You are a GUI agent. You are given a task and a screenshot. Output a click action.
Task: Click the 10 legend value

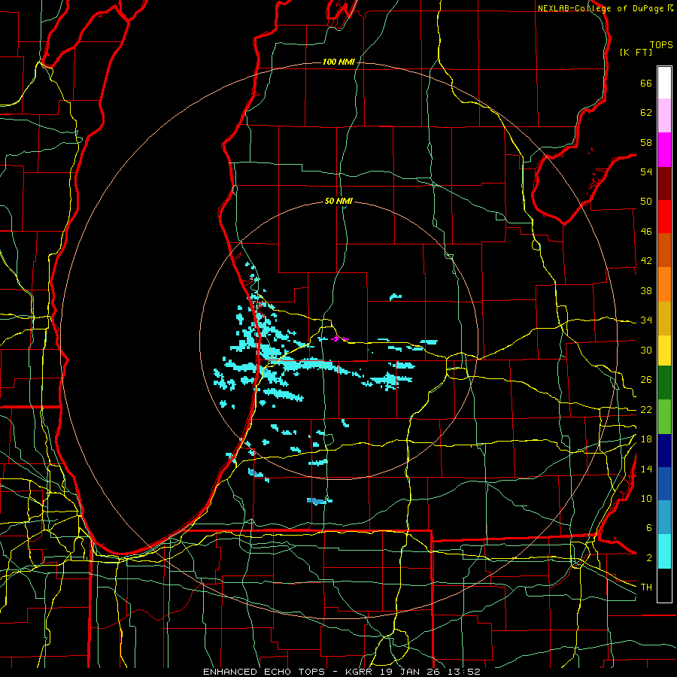click(x=646, y=499)
